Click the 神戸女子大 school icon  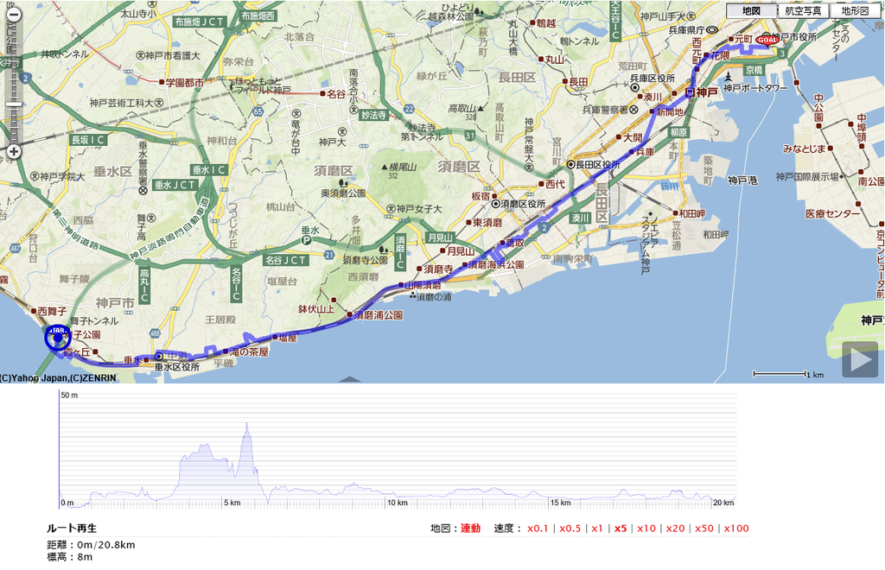[x=391, y=209]
